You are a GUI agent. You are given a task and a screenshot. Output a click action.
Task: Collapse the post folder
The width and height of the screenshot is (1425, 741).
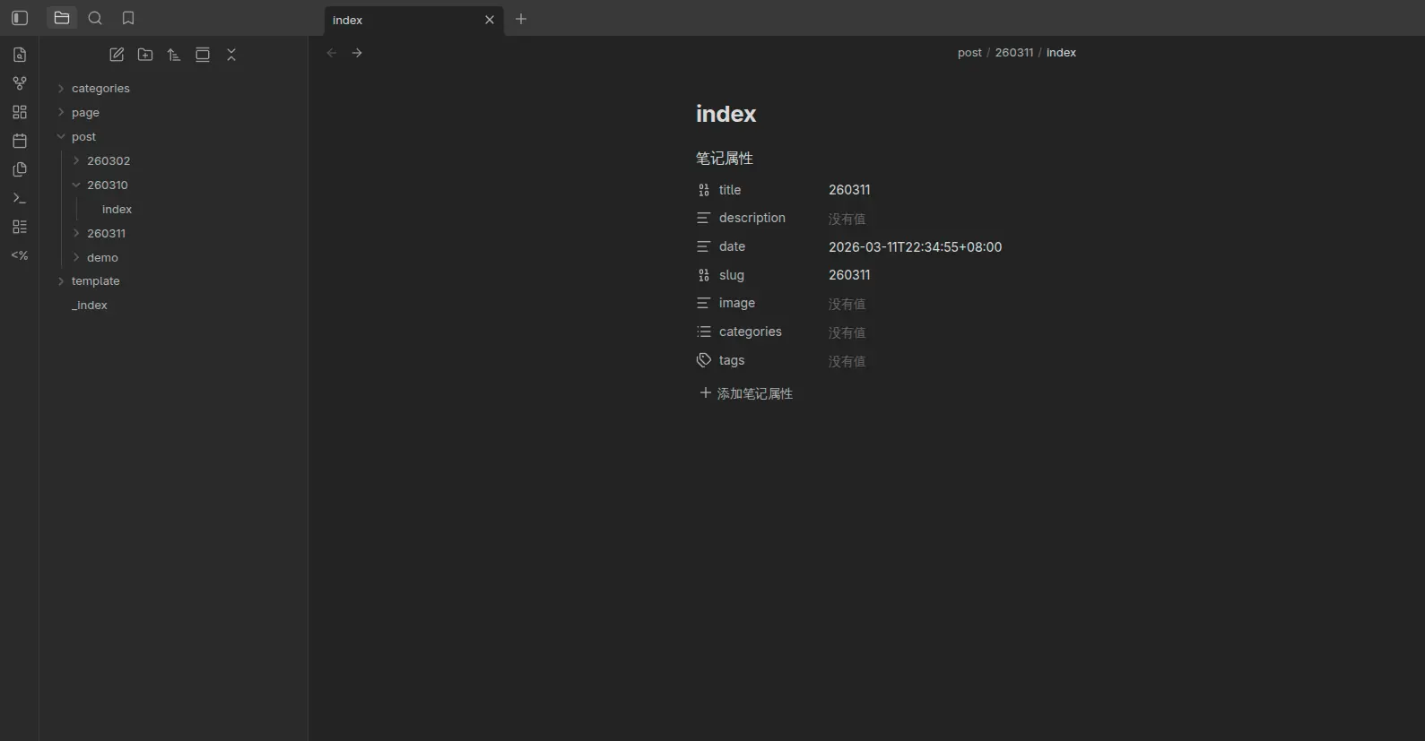[83, 137]
